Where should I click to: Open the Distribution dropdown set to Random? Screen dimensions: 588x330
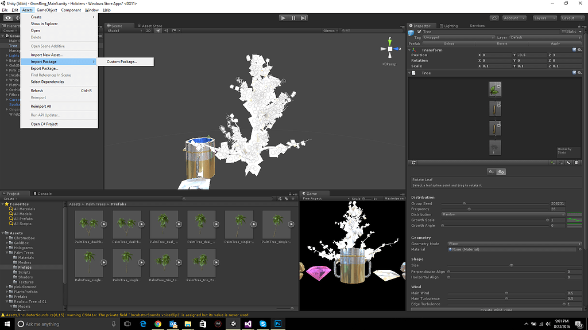(x=502, y=214)
